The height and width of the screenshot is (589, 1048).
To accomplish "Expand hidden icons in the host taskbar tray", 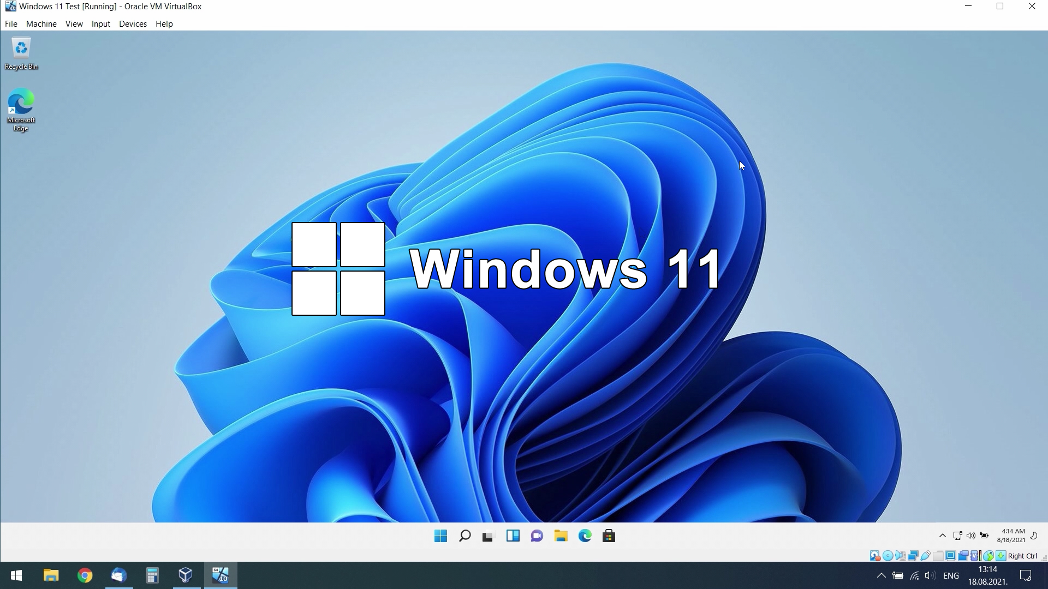I will coord(882,575).
